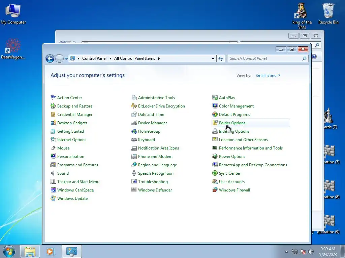
Task: Click the search magnifier in Control Panel
Action: (304, 58)
